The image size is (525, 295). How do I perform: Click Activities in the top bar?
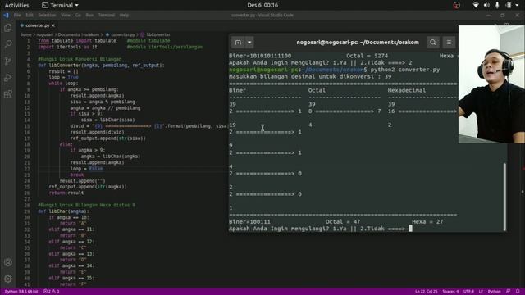click(x=16, y=5)
